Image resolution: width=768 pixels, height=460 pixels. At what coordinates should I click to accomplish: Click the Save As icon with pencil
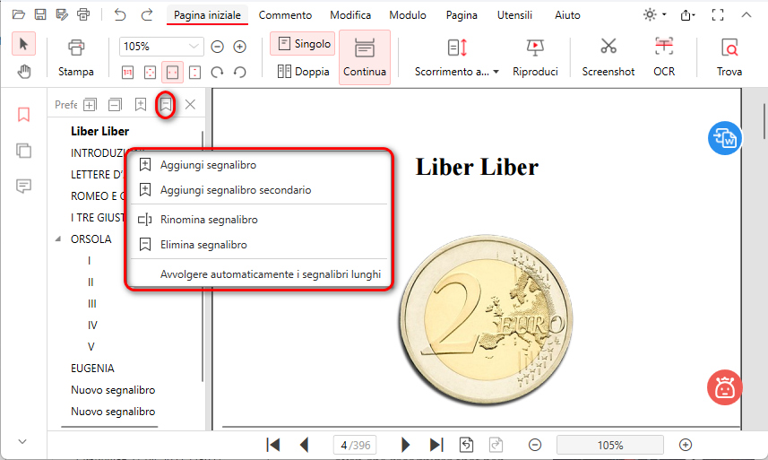point(62,14)
